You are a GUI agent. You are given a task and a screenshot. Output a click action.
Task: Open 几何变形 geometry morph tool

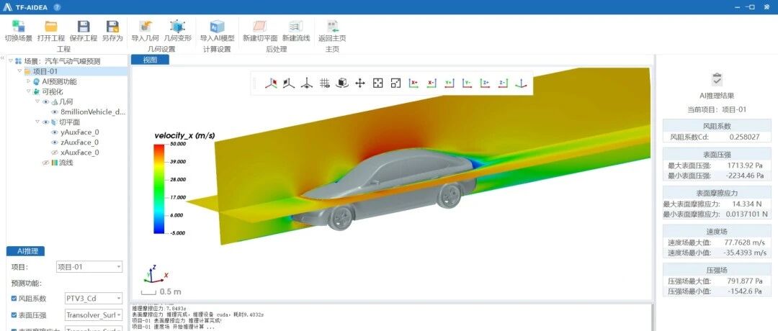pyautogui.click(x=178, y=26)
